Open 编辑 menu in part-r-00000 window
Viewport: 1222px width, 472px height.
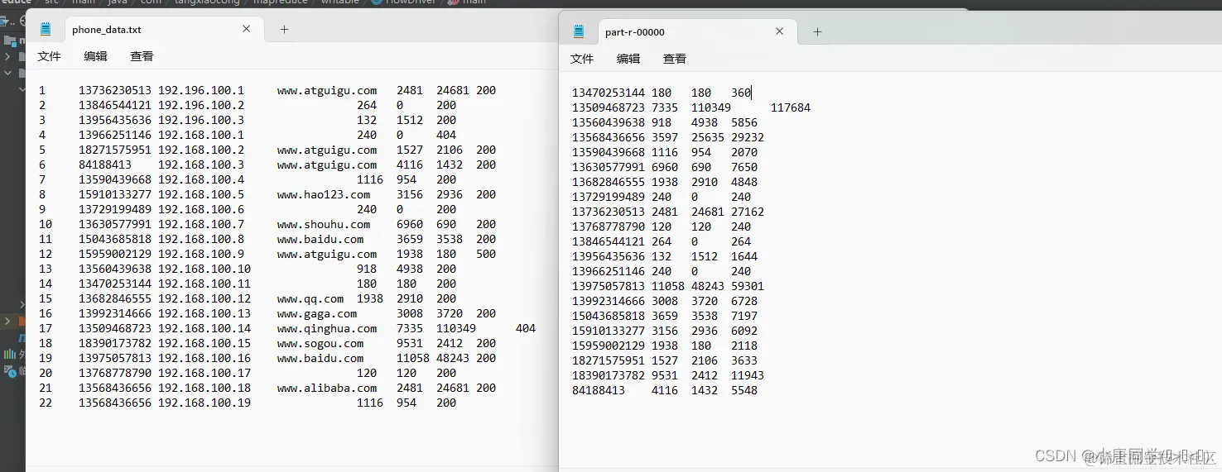pyautogui.click(x=628, y=59)
